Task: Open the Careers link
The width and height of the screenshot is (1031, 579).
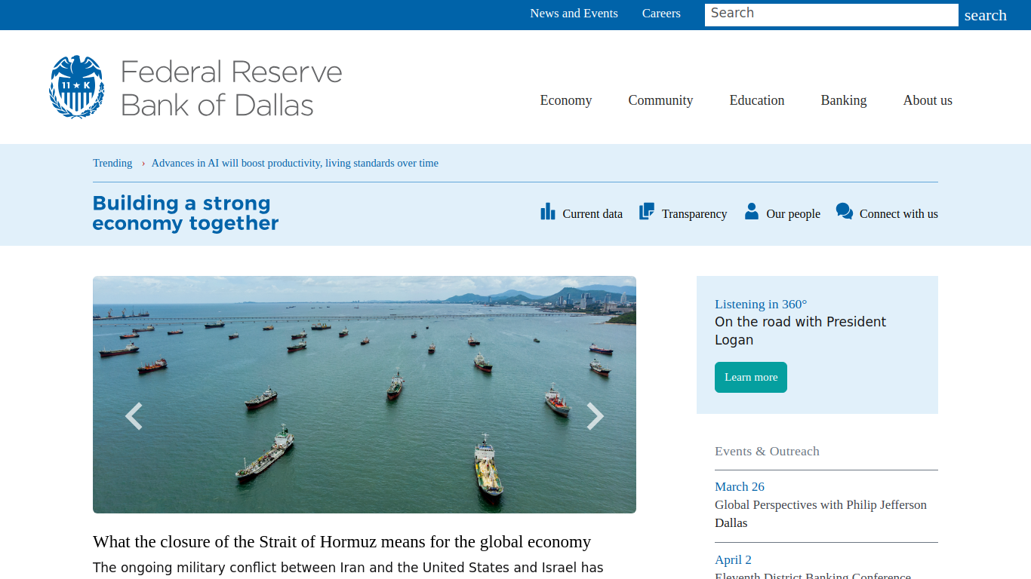Action: (x=661, y=14)
